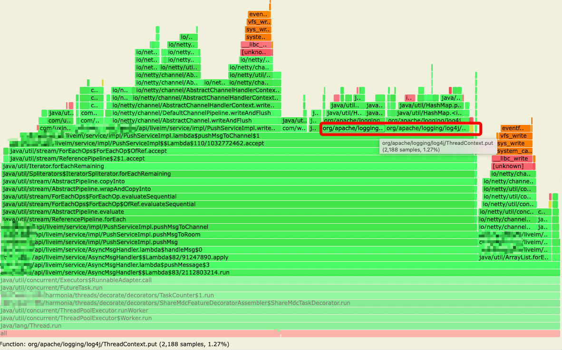
Task: Click the java/util/concurrent/FutureTask.run frame
Action: 281,288
